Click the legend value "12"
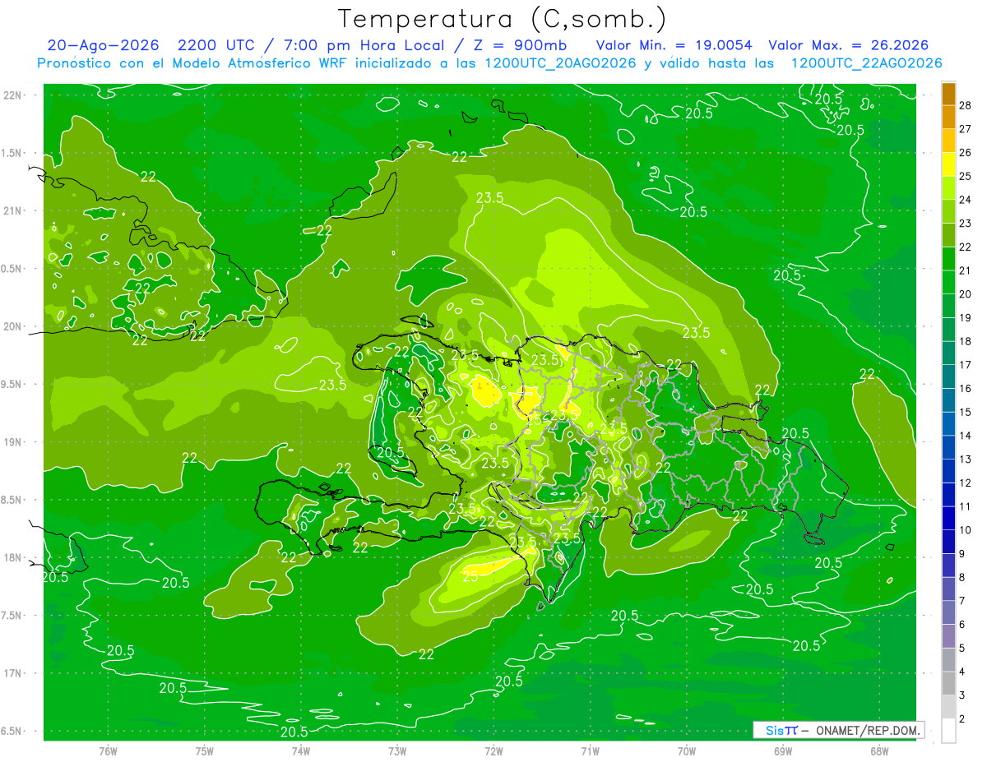The width and height of the screenshot is (987, 762). coord(966,483)
